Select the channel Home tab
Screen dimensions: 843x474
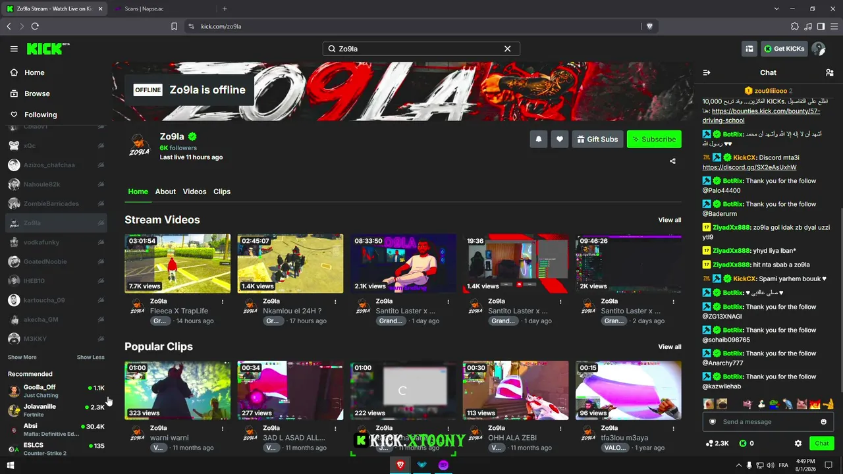coord(138,192)
